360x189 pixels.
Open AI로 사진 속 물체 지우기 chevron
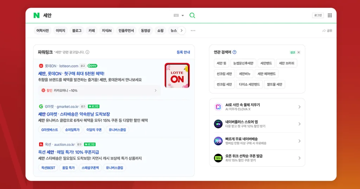(300, 107)
